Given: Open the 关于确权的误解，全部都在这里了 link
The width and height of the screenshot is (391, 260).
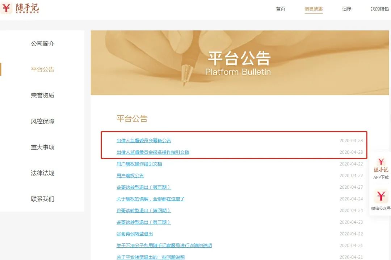Looking at the screenshot, I should click(150, 199).
